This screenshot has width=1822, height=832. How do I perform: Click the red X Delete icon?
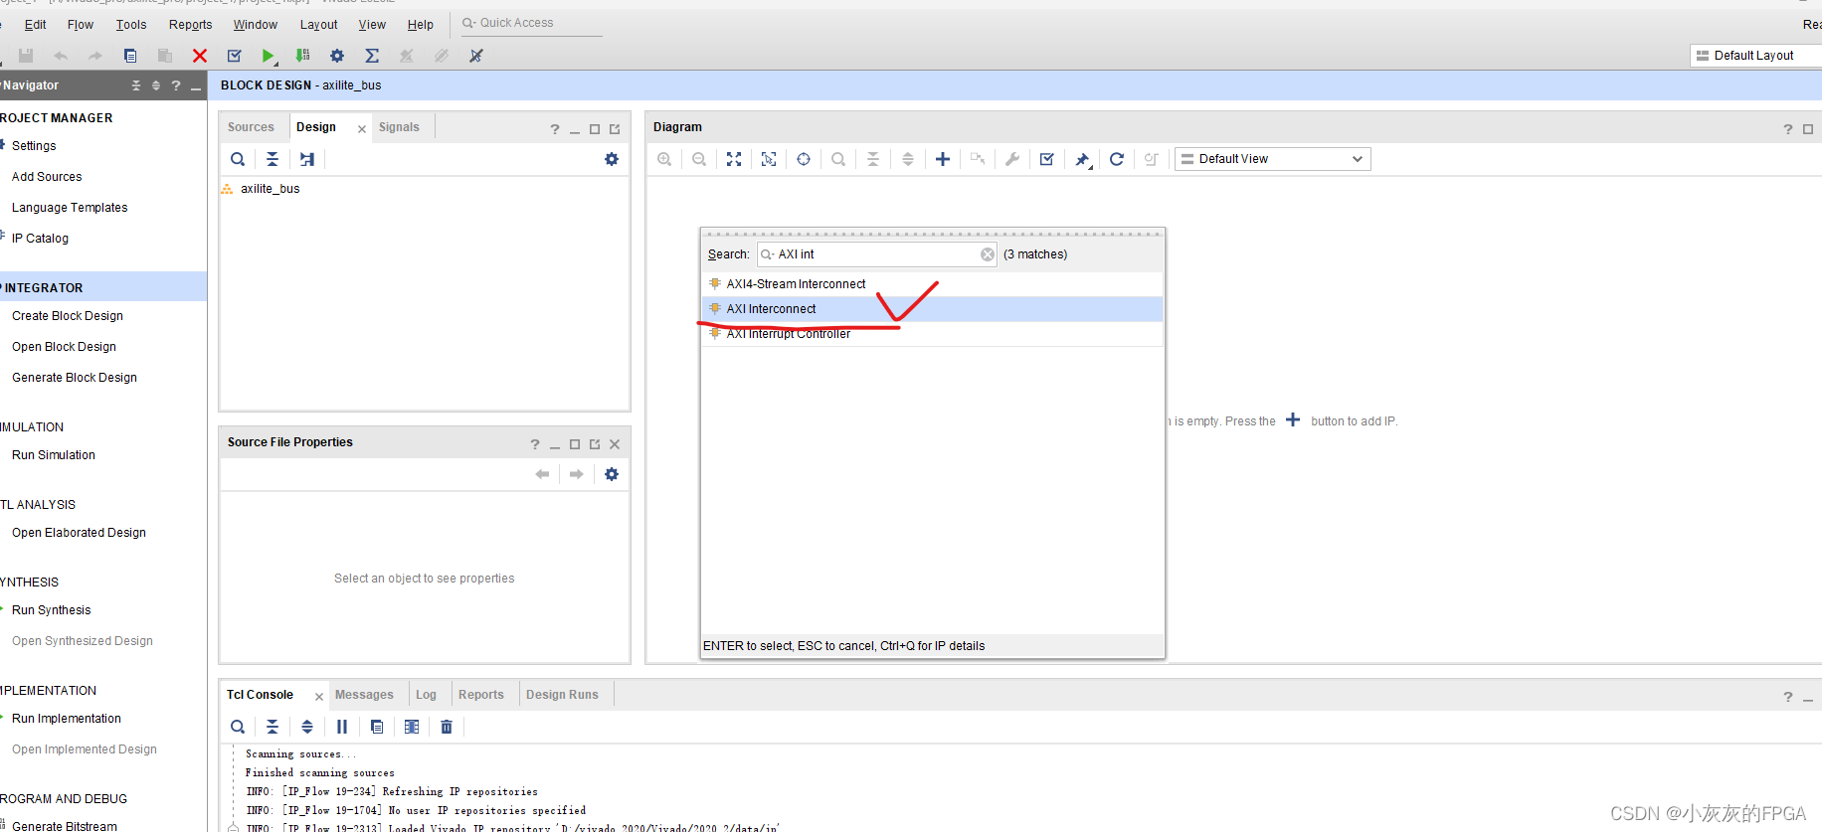[200, 56]
